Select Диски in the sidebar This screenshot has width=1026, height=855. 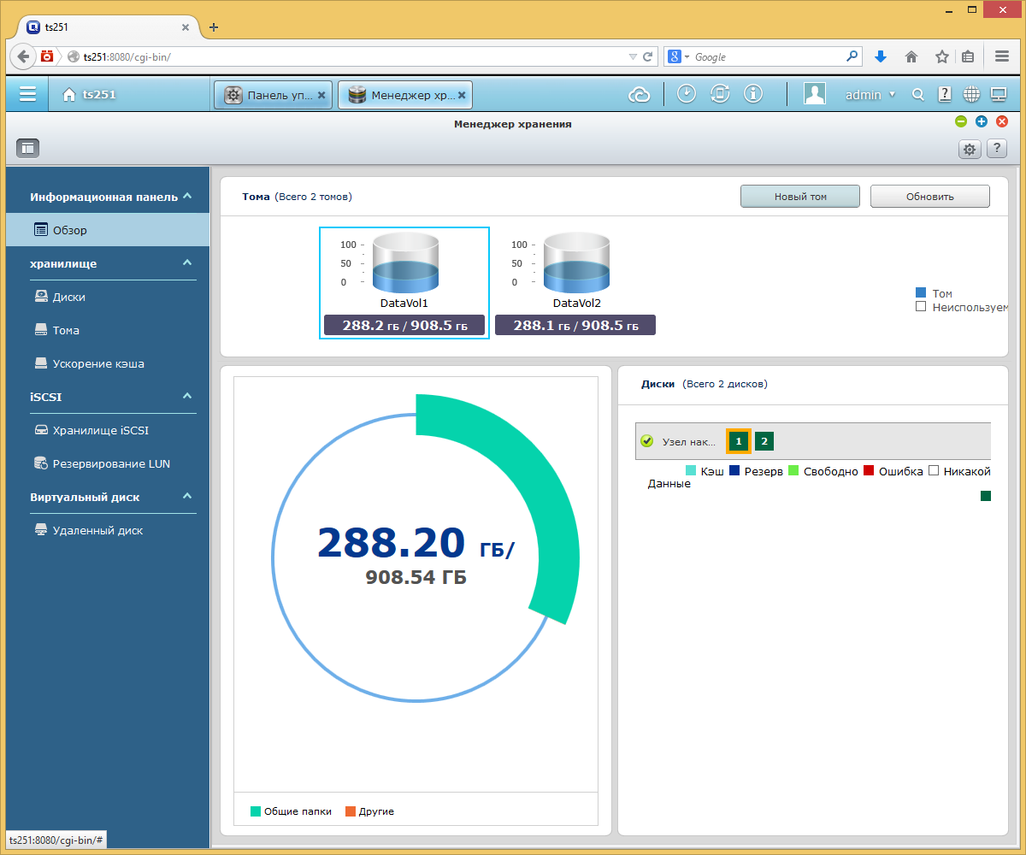click(68, 297)
